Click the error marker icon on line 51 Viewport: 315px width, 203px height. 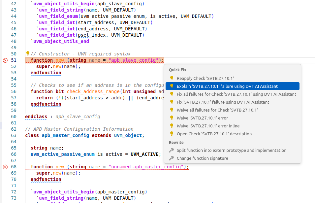[x=5, y=60]
